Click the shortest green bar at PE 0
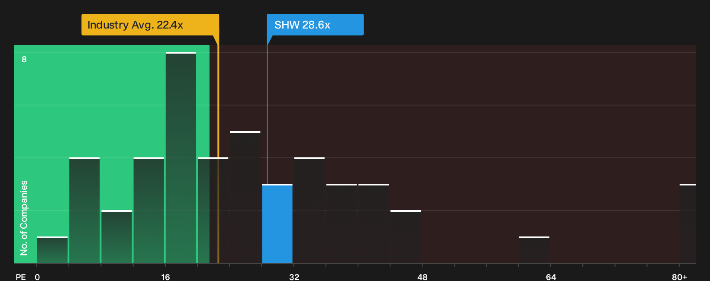Viewport: 710px width, 281px height. [x=52, y=250]
